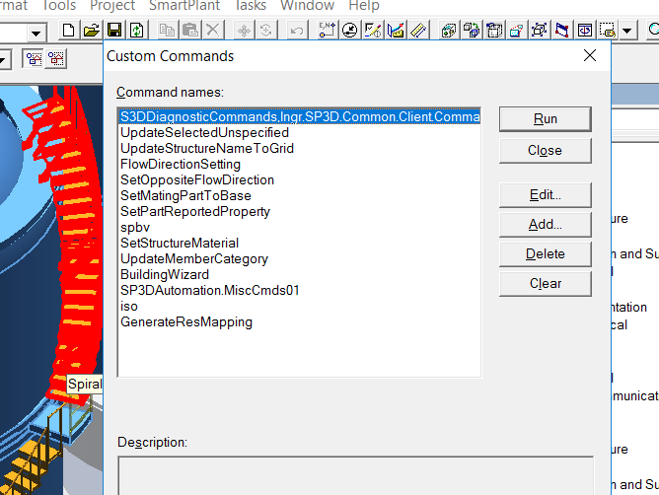
Task: Select the iso command entry
Action: tap(299, 307)
